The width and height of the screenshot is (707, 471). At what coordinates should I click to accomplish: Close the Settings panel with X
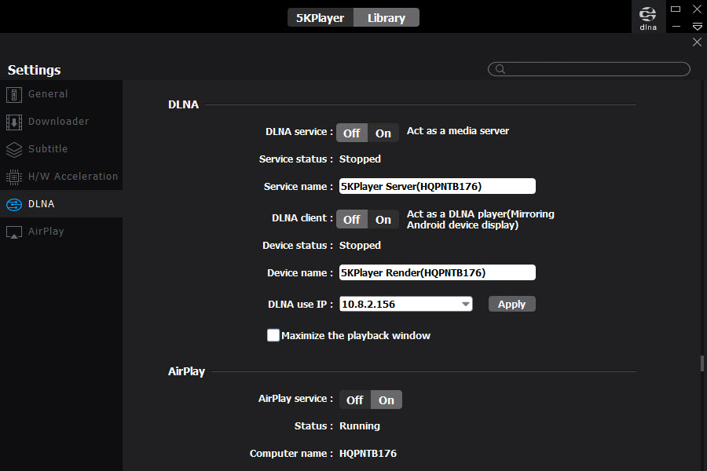(x=697, y=42)
